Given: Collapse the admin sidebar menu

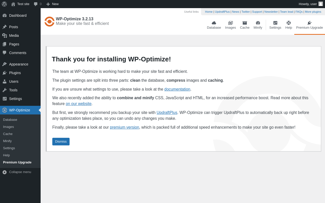Looking at the screenshot, I should click(x=17, y=172).
